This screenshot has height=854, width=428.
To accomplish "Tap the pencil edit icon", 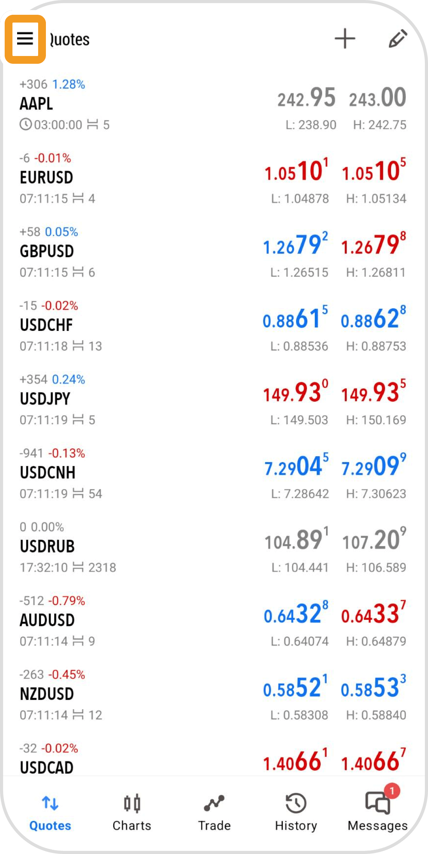I will 398,39.
